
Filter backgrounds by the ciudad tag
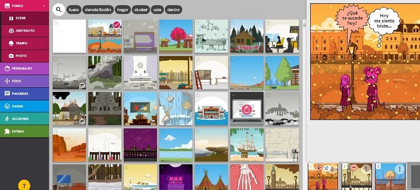pyautogui.click(x=141, y=10)
